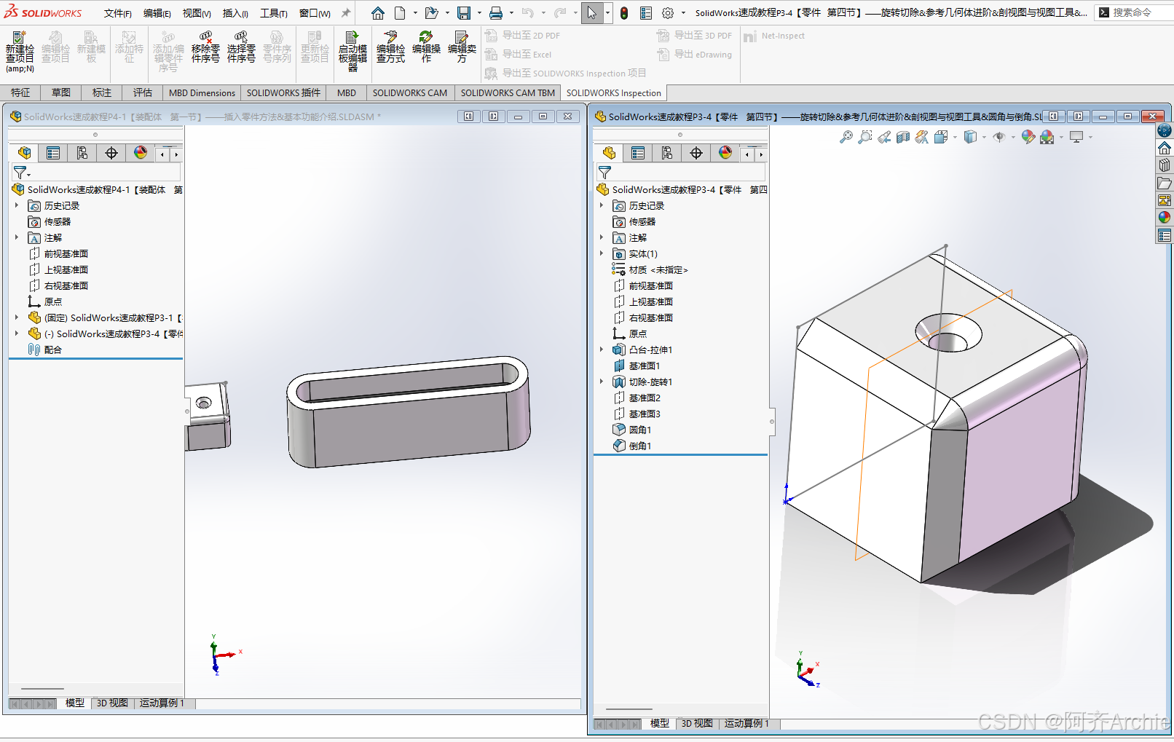1174x742 pixels.
Task: Click Remove Balloons (移除零件序号)
Action: (x=205, y=47)
